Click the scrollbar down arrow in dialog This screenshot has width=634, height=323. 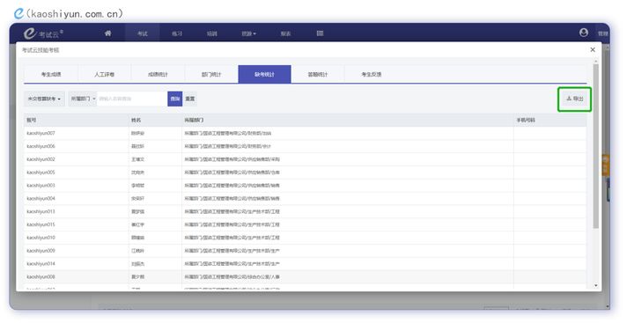click(595, 286)
